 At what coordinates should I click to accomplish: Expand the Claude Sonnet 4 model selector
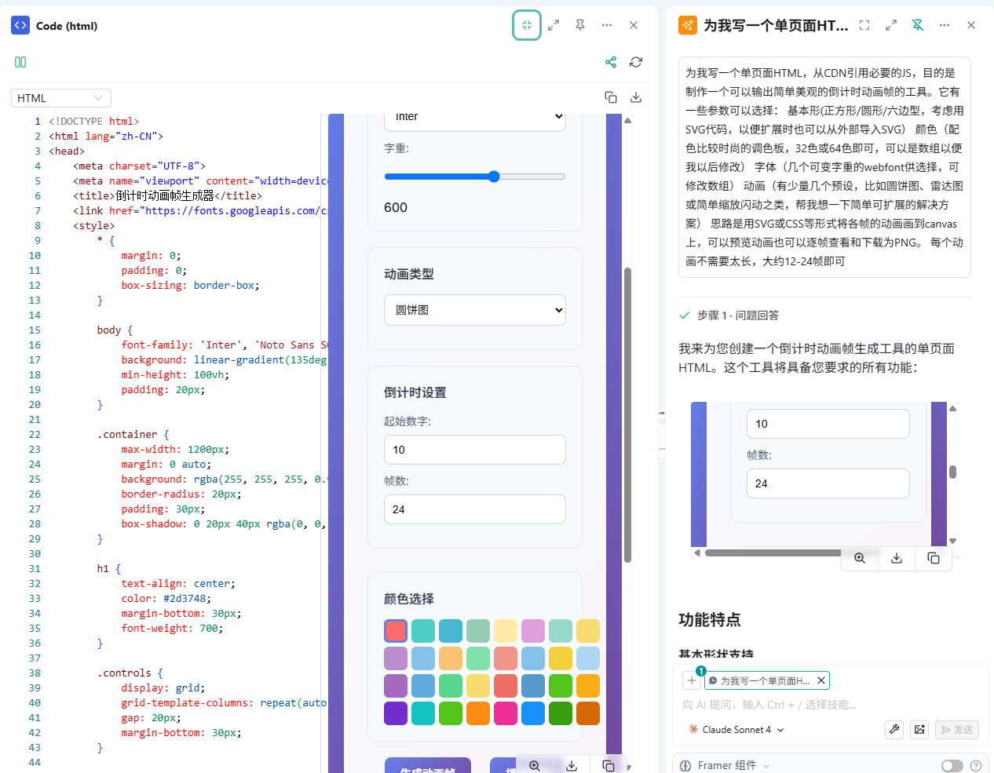click(x=736, y=730)
